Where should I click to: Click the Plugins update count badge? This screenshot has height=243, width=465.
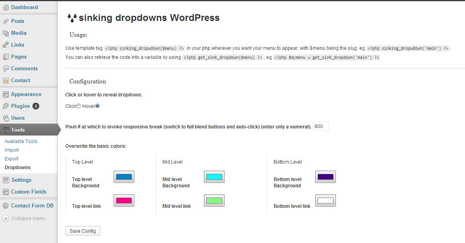coord(36,106)
